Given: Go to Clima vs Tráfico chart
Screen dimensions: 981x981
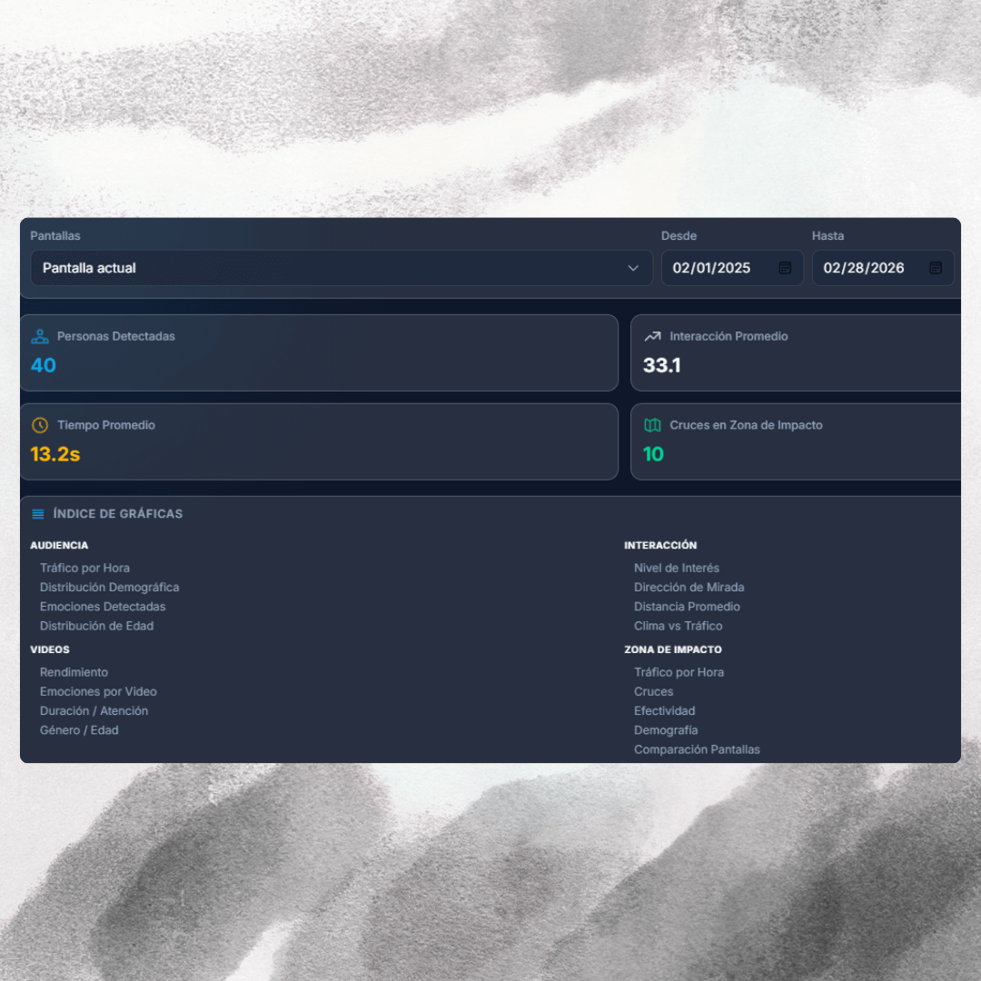Looking at the screenshot, I should (x=679, y=626).
